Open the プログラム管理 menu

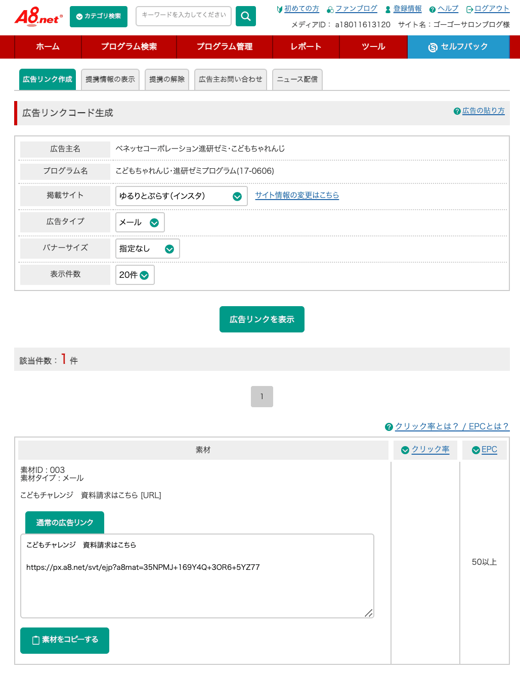(x=225, y=47)
